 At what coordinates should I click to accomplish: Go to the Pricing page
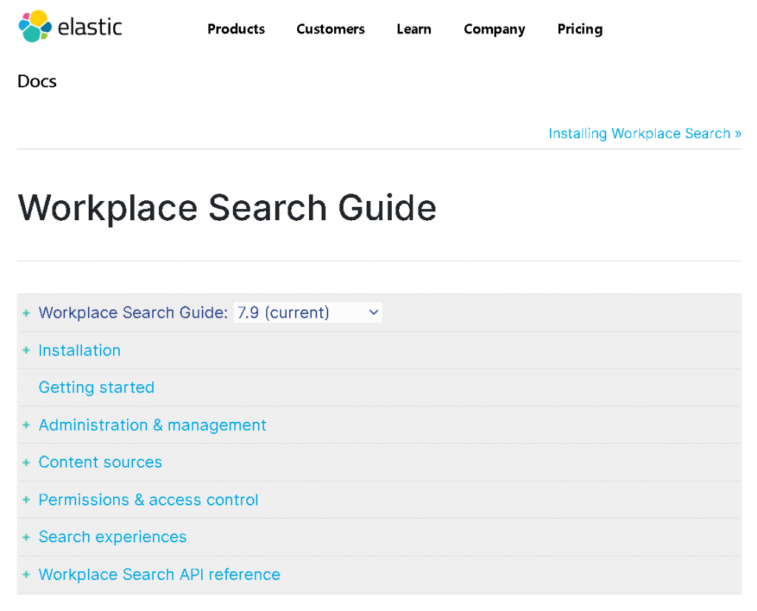point(580,30)
